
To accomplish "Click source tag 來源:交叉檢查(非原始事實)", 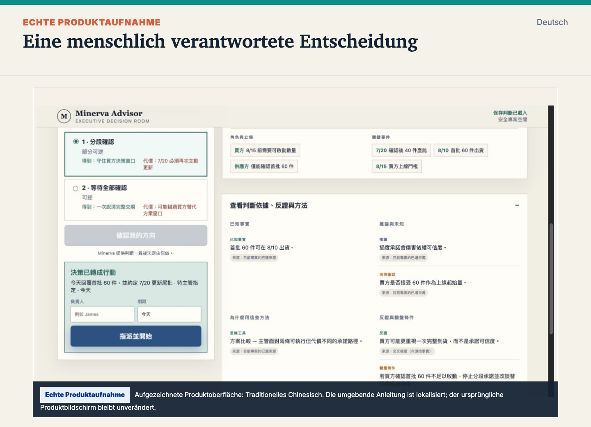I will [x=408, y=351].
